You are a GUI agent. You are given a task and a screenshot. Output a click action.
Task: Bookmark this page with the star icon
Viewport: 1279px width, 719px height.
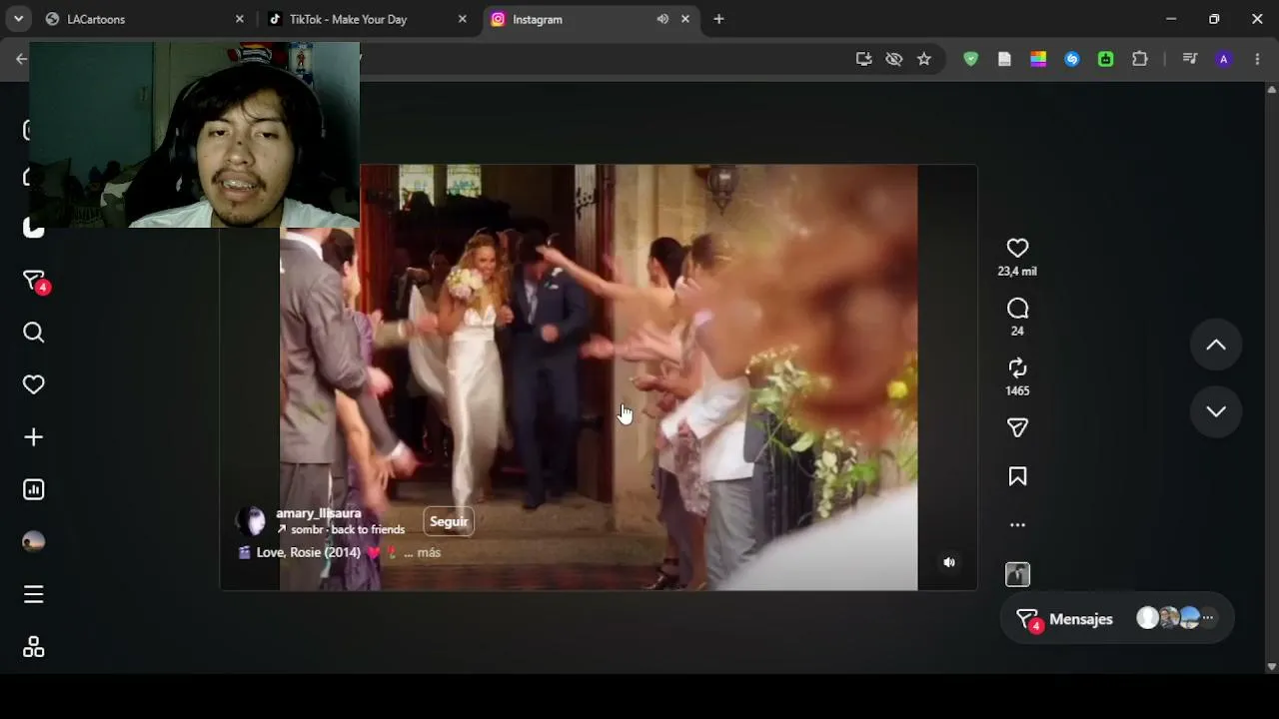coord(924,59)
